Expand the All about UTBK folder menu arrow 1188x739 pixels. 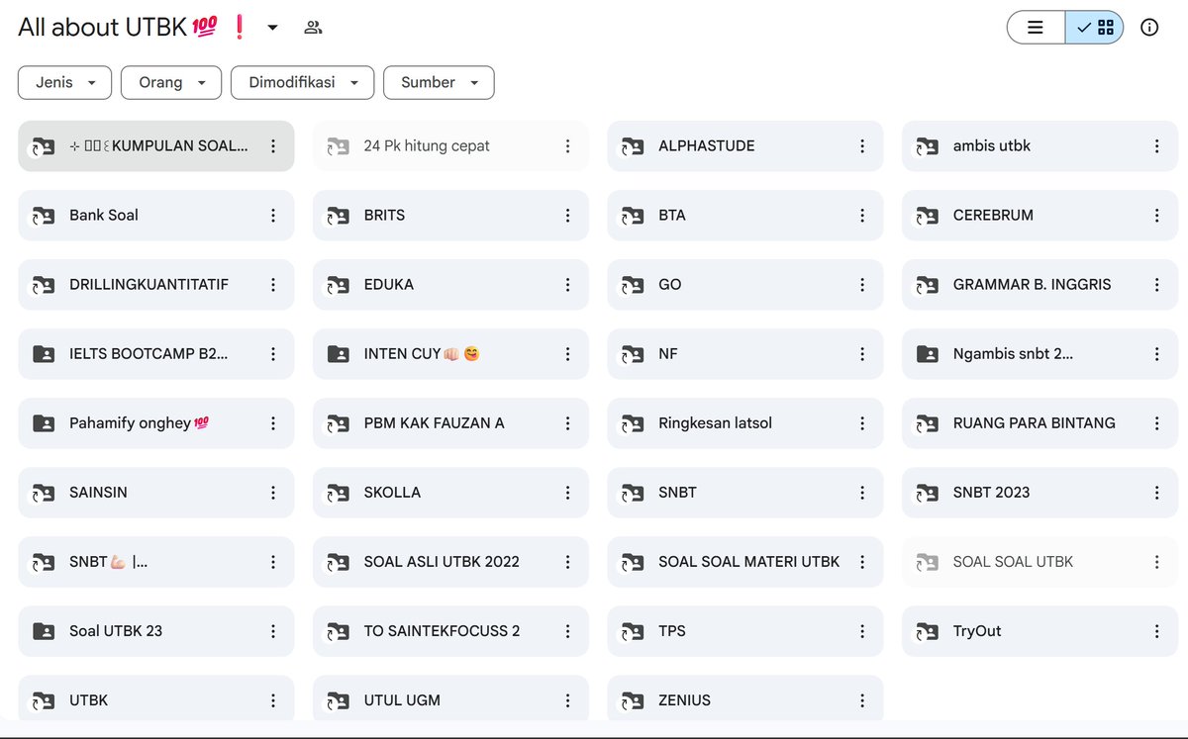click(x=272, y=28)
